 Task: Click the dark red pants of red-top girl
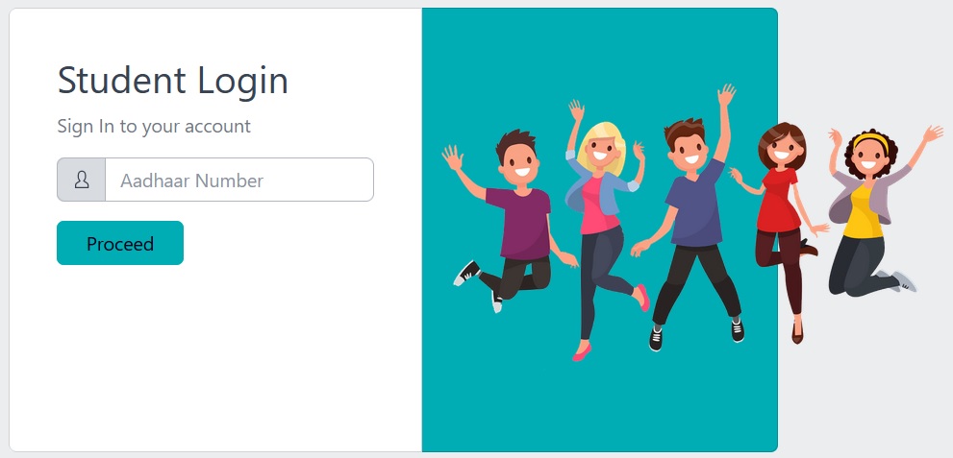tap(784, 267)
